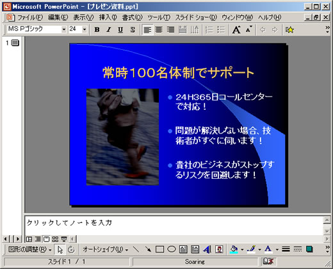
Task: Toggle Bold formatting button
Action: (97, 29)
